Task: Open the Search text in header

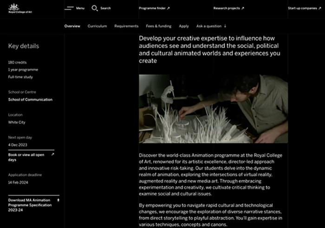Action: (105, 8)
